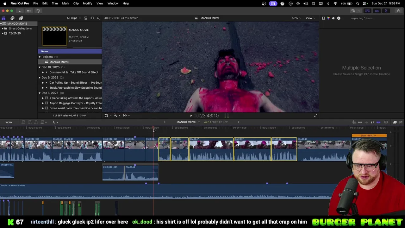
Task: Play the viewer video
Action: click(191, 116)
